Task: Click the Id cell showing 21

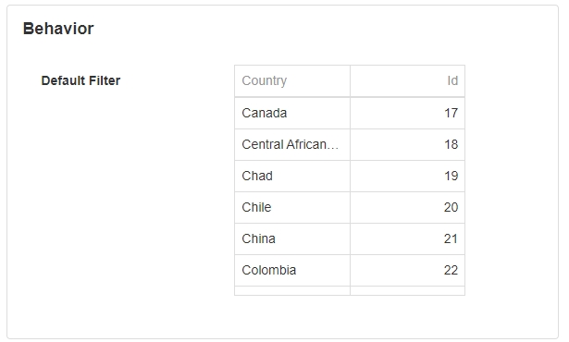Action: 407,239
